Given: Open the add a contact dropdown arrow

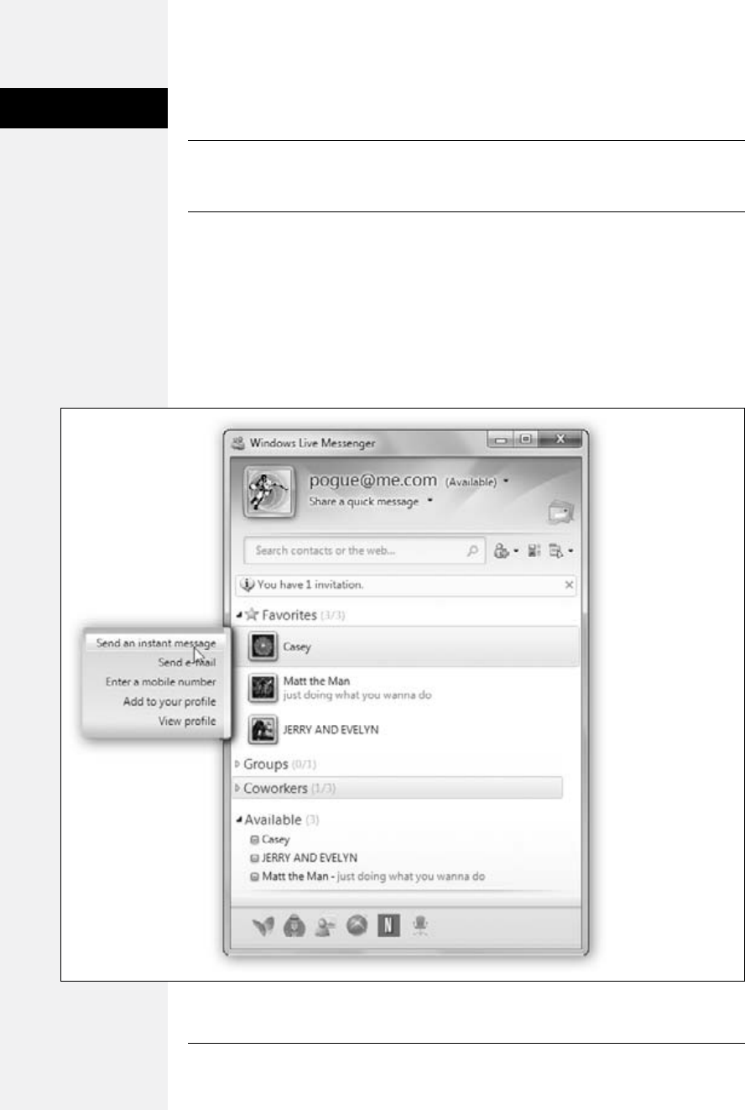Looking at the screenshot, I should [517, 552].
